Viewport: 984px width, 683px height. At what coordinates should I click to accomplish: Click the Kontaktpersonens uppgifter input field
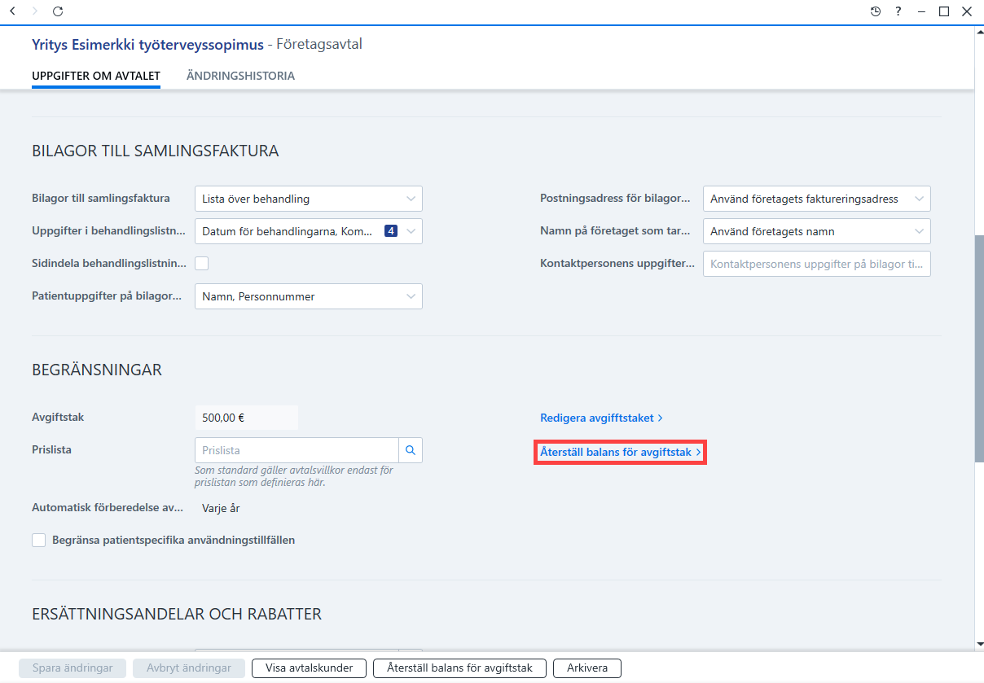[x=817, y=264]
